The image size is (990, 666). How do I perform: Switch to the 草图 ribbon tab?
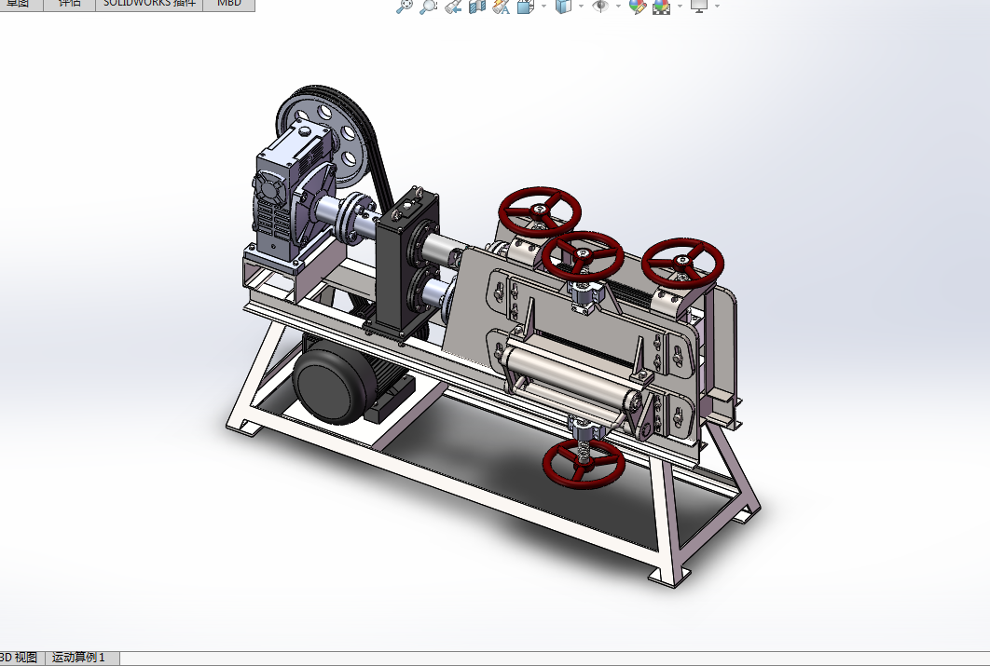click(21, 5)
